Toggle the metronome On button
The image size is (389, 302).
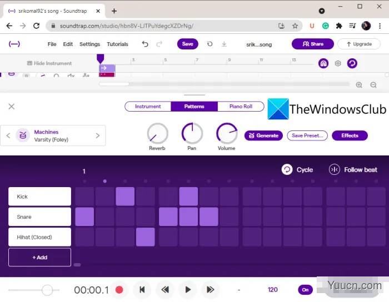point(306,290)
